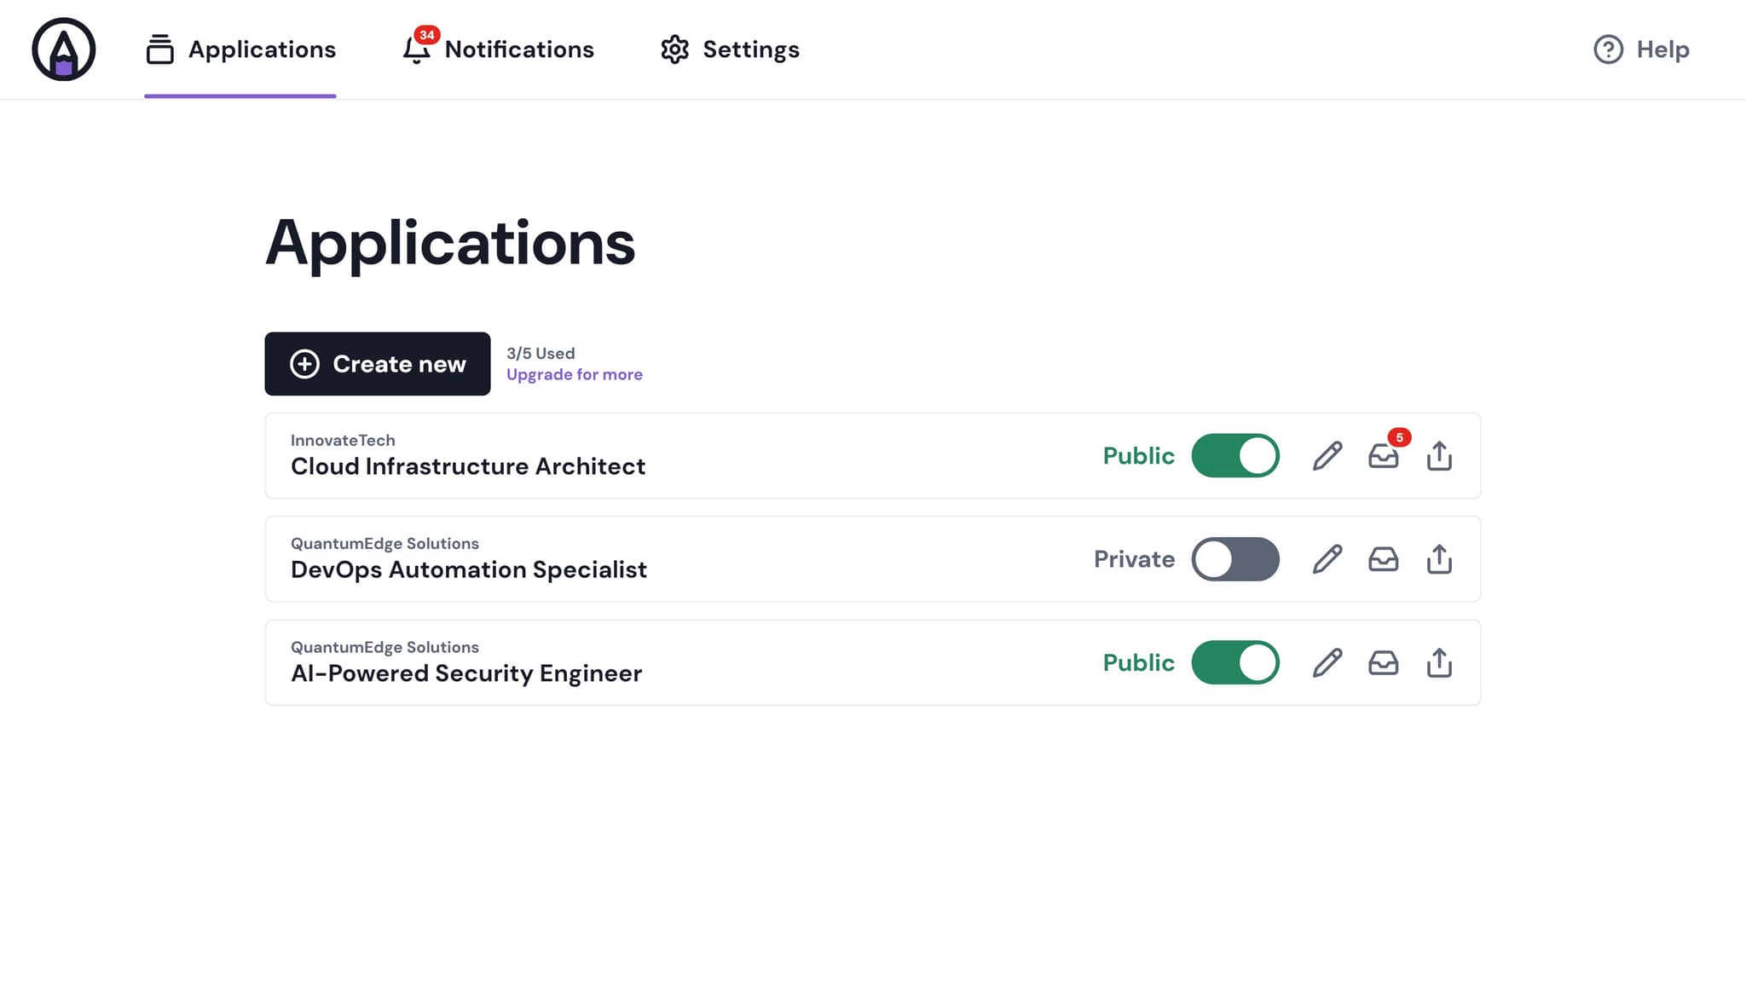This screenshot has height=982, width=1746.
Task: Click the Create new button
Action: [x=378, y=364]
